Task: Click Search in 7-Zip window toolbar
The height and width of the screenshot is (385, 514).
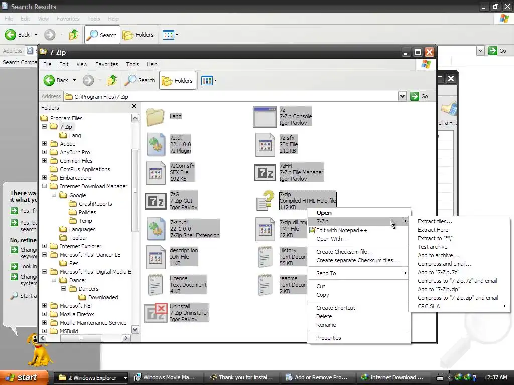Action: (140, 80)
